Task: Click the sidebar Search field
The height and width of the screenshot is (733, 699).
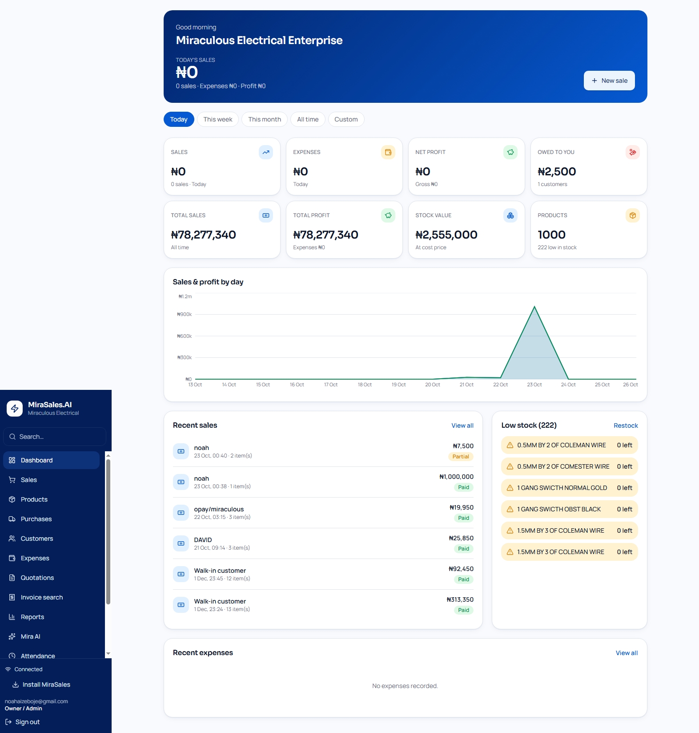Action: [55, 437]
